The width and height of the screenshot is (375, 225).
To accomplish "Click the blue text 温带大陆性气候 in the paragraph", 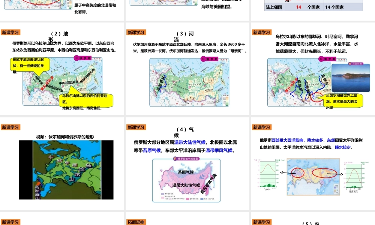I will 190,142.
